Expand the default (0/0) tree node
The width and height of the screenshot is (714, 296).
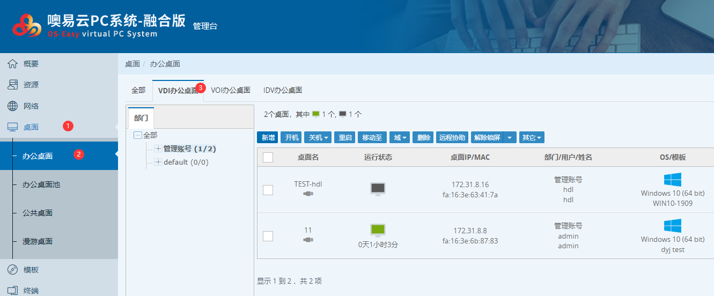tap(158, 162)
